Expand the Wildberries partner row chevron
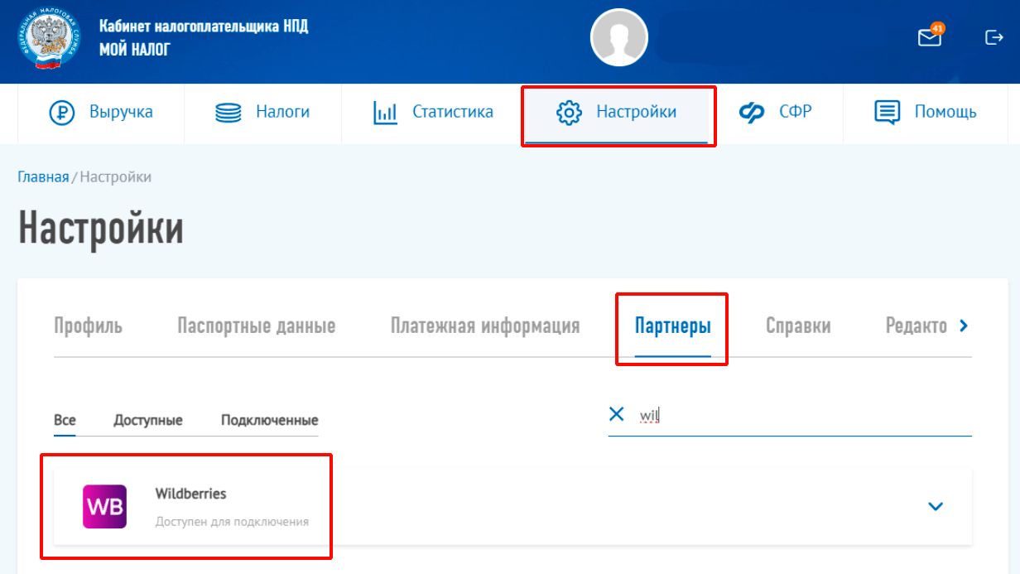1020x574 pixels. coord(936,506)
